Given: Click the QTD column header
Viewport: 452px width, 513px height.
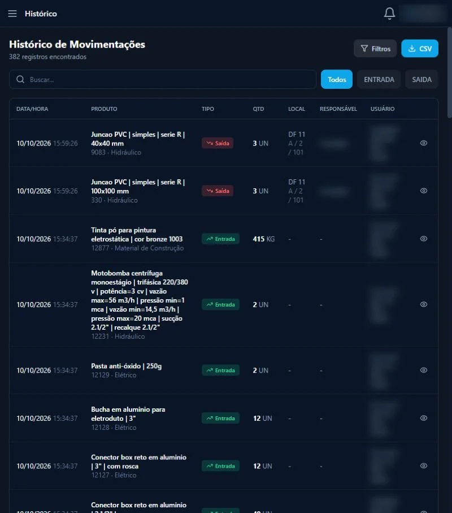Looking at the screenshot, I should tap(258, 109).
